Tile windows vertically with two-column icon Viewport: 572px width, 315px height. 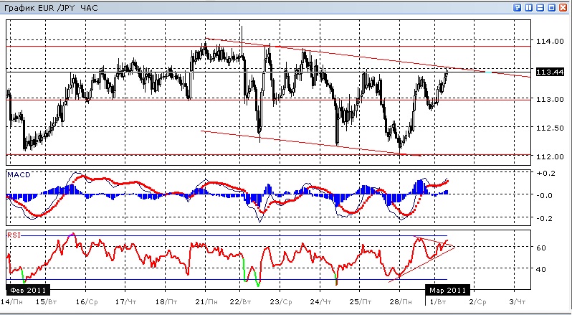point(528,8)
